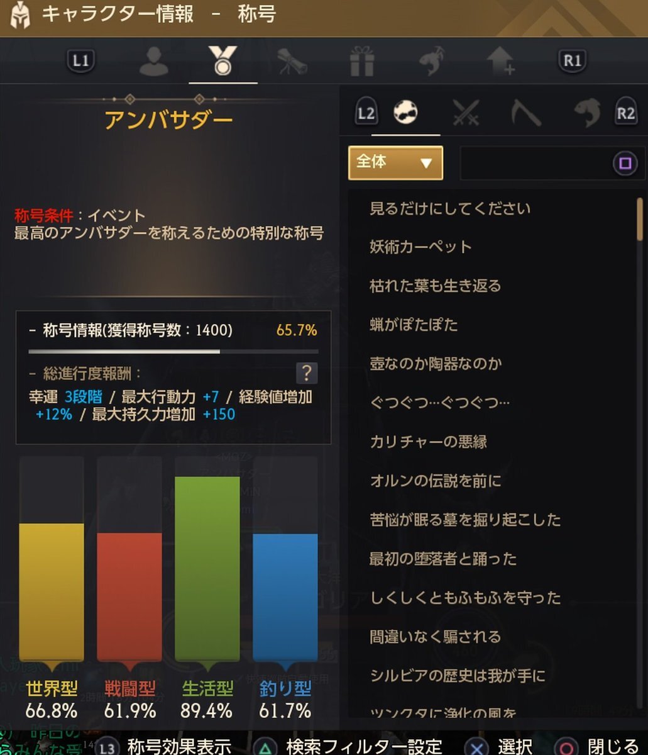Image resolution: width=648 pixels, height=755 pixels.
Task: Click the title list scrollbar handle
Action: pyautogui.click(x=639, y=219)
